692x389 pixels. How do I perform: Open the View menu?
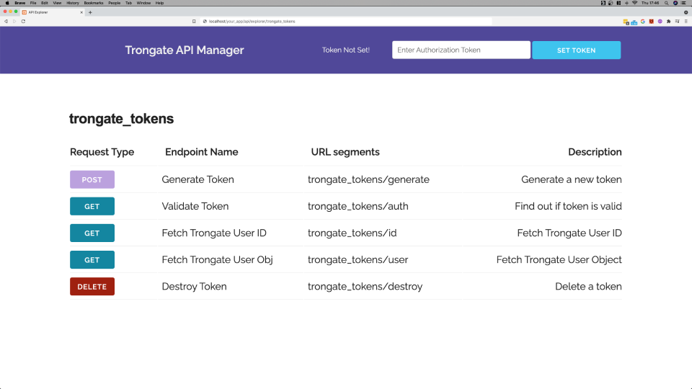58,3
